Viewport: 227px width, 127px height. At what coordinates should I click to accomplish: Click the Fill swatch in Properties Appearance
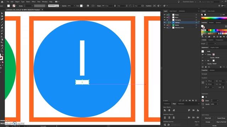pyautogui.click(x=203, y=97)
